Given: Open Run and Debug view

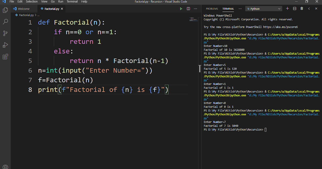Looking at the screenshot, I should point(5,45).
